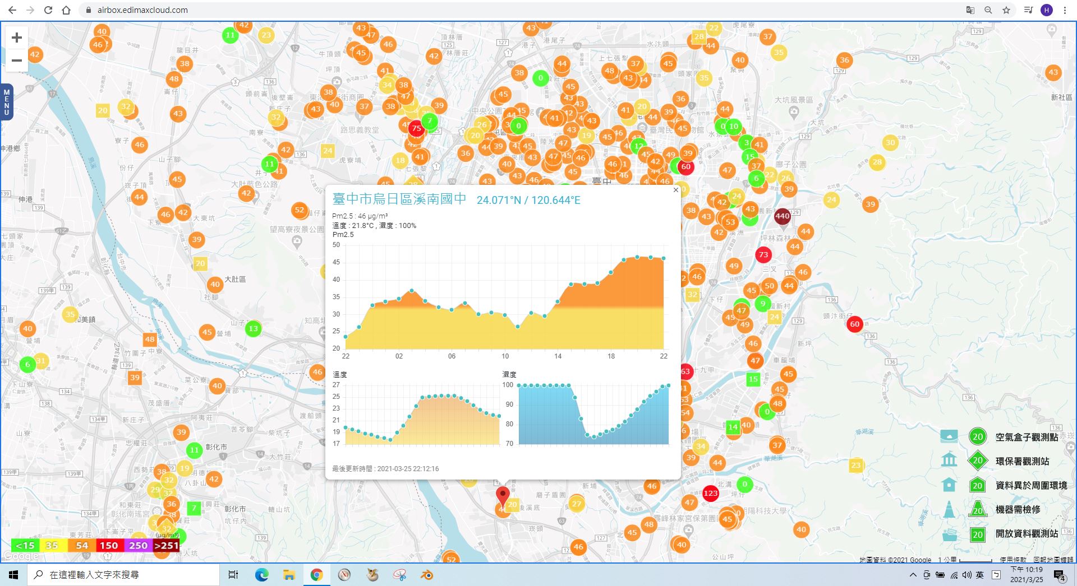
Task: Open the Chrome three-dot menu
Action: pyautogui.click(x=1065, y=10)
